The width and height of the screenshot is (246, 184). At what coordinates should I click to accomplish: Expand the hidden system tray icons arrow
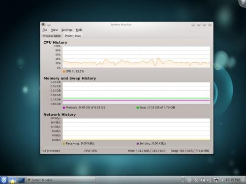[x=222, y=180]
